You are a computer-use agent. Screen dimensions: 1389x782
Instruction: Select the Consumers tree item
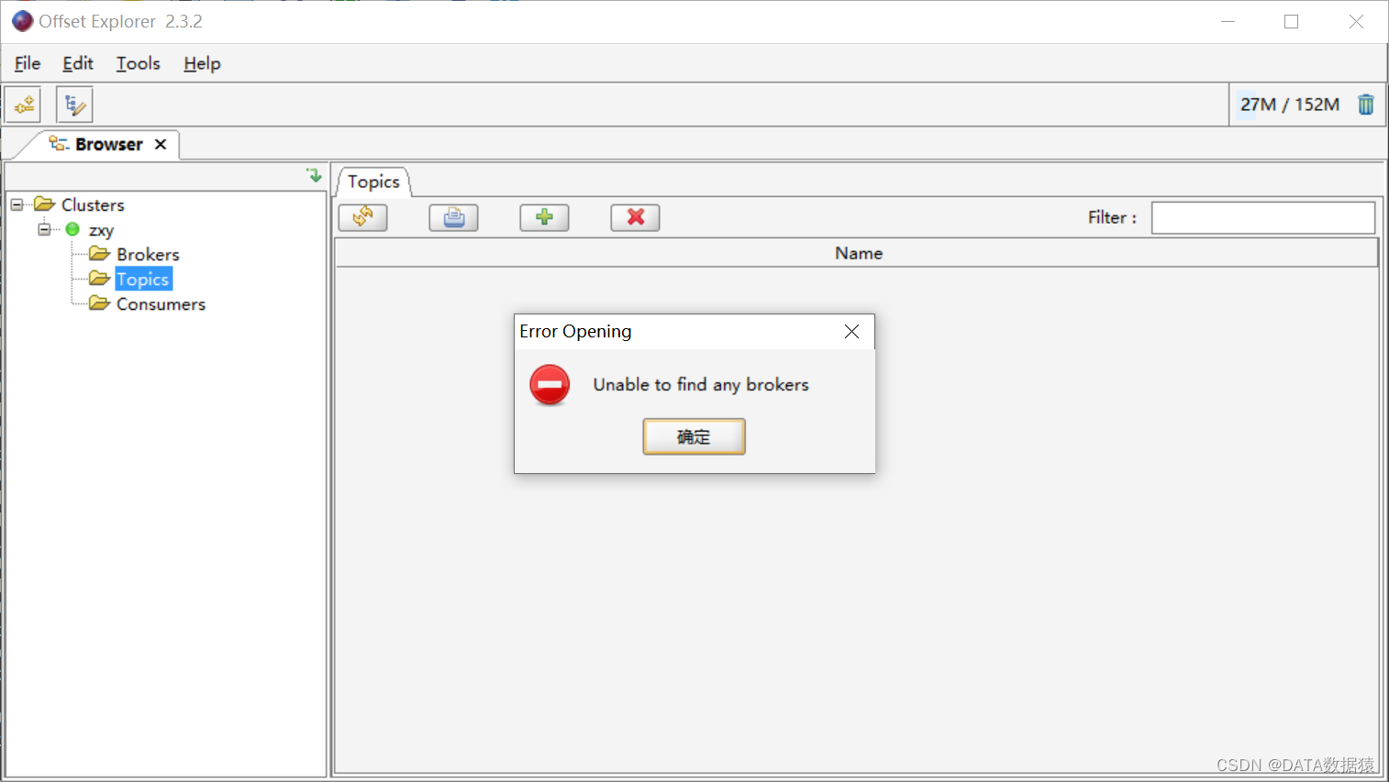[x=161, y=303]
